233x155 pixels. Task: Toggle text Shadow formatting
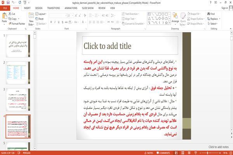pos(63,22)
